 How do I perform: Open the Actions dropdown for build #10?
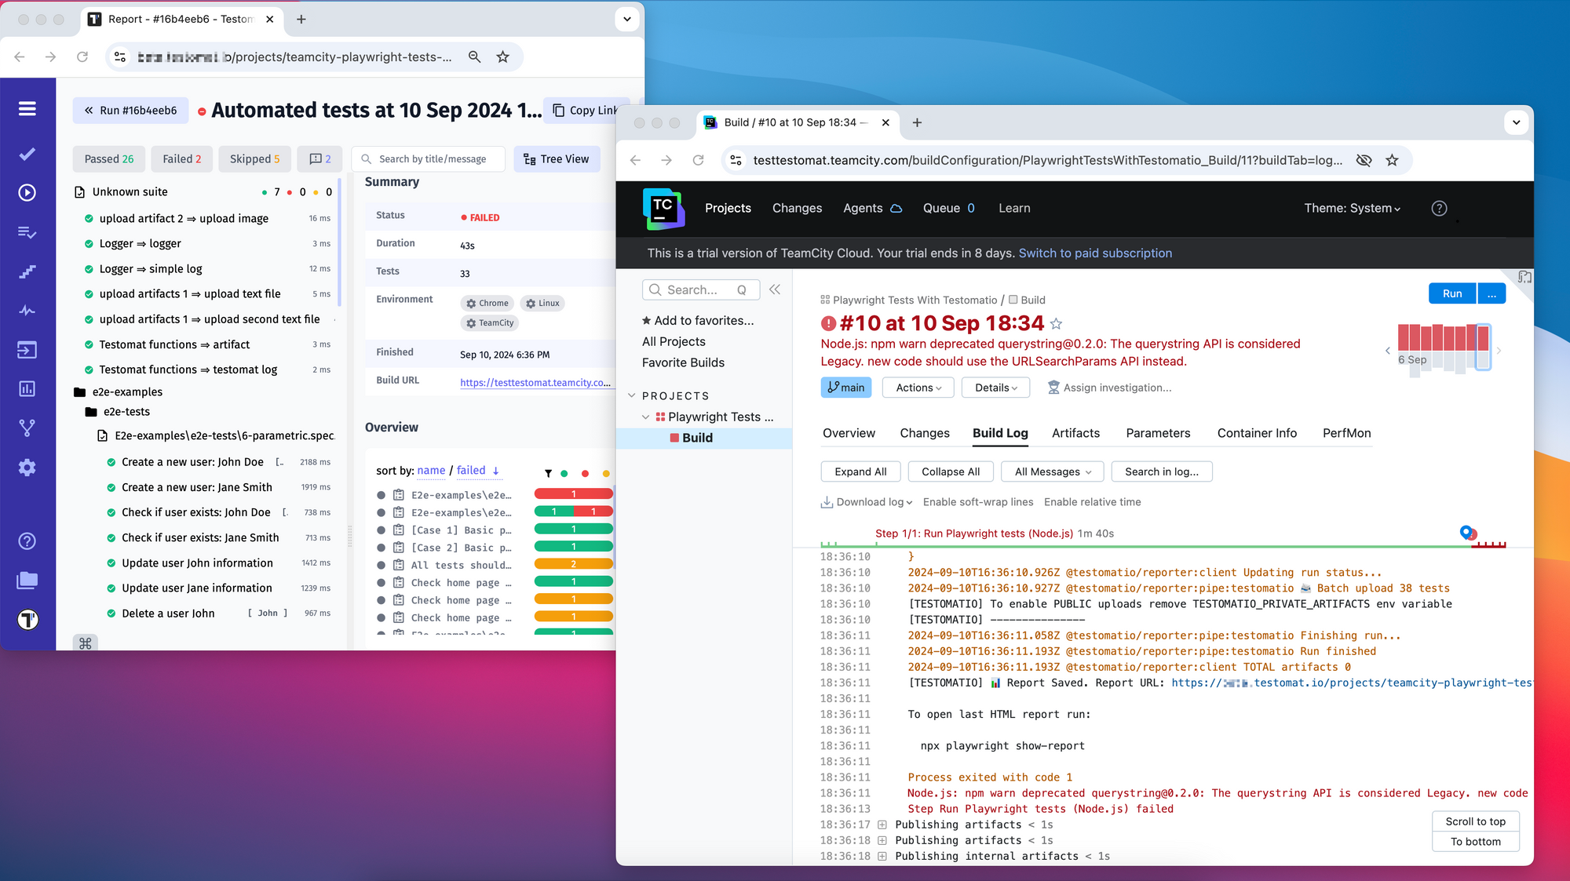(918, 388)
